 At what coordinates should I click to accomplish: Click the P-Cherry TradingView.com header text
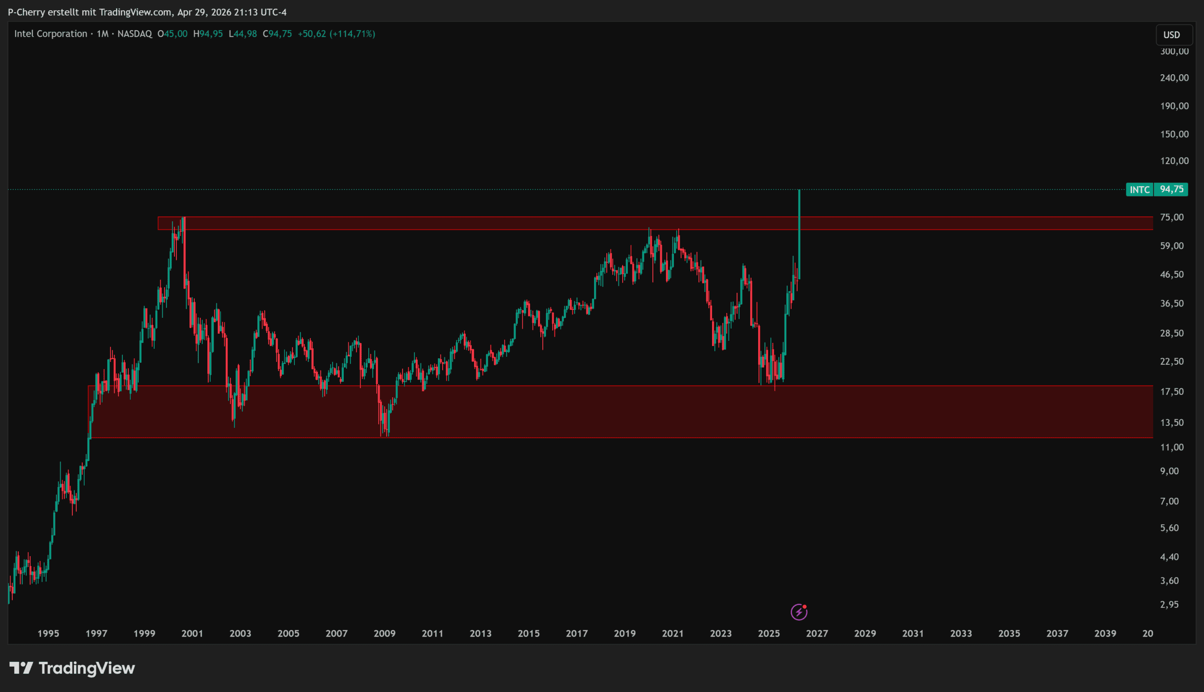pos(147,12)
